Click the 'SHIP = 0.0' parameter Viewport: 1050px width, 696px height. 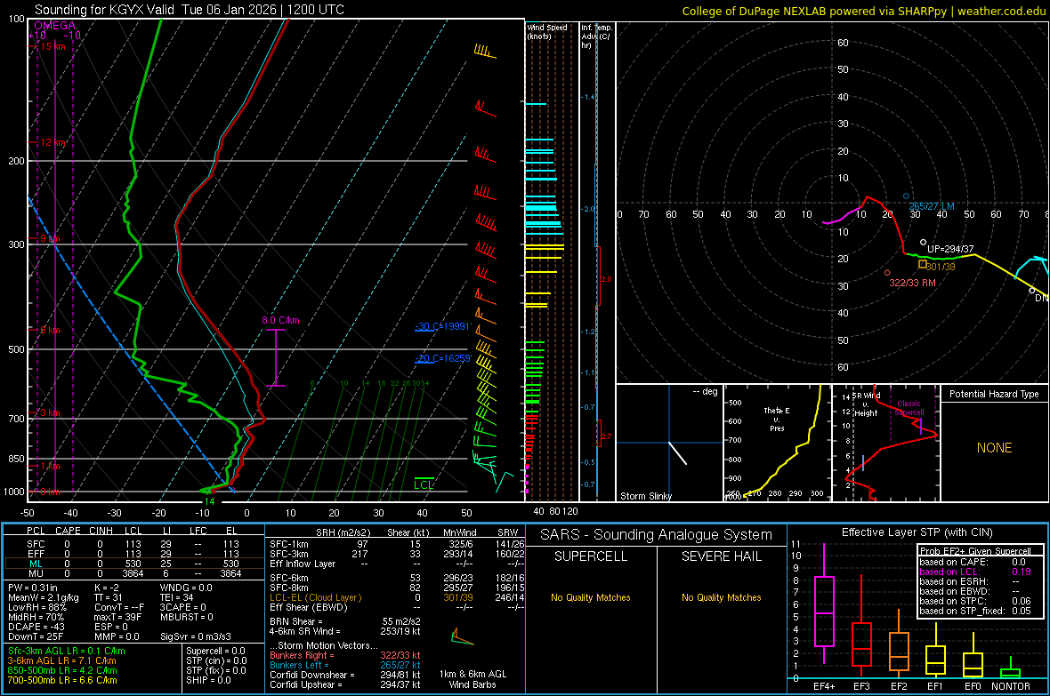(208, 681)
